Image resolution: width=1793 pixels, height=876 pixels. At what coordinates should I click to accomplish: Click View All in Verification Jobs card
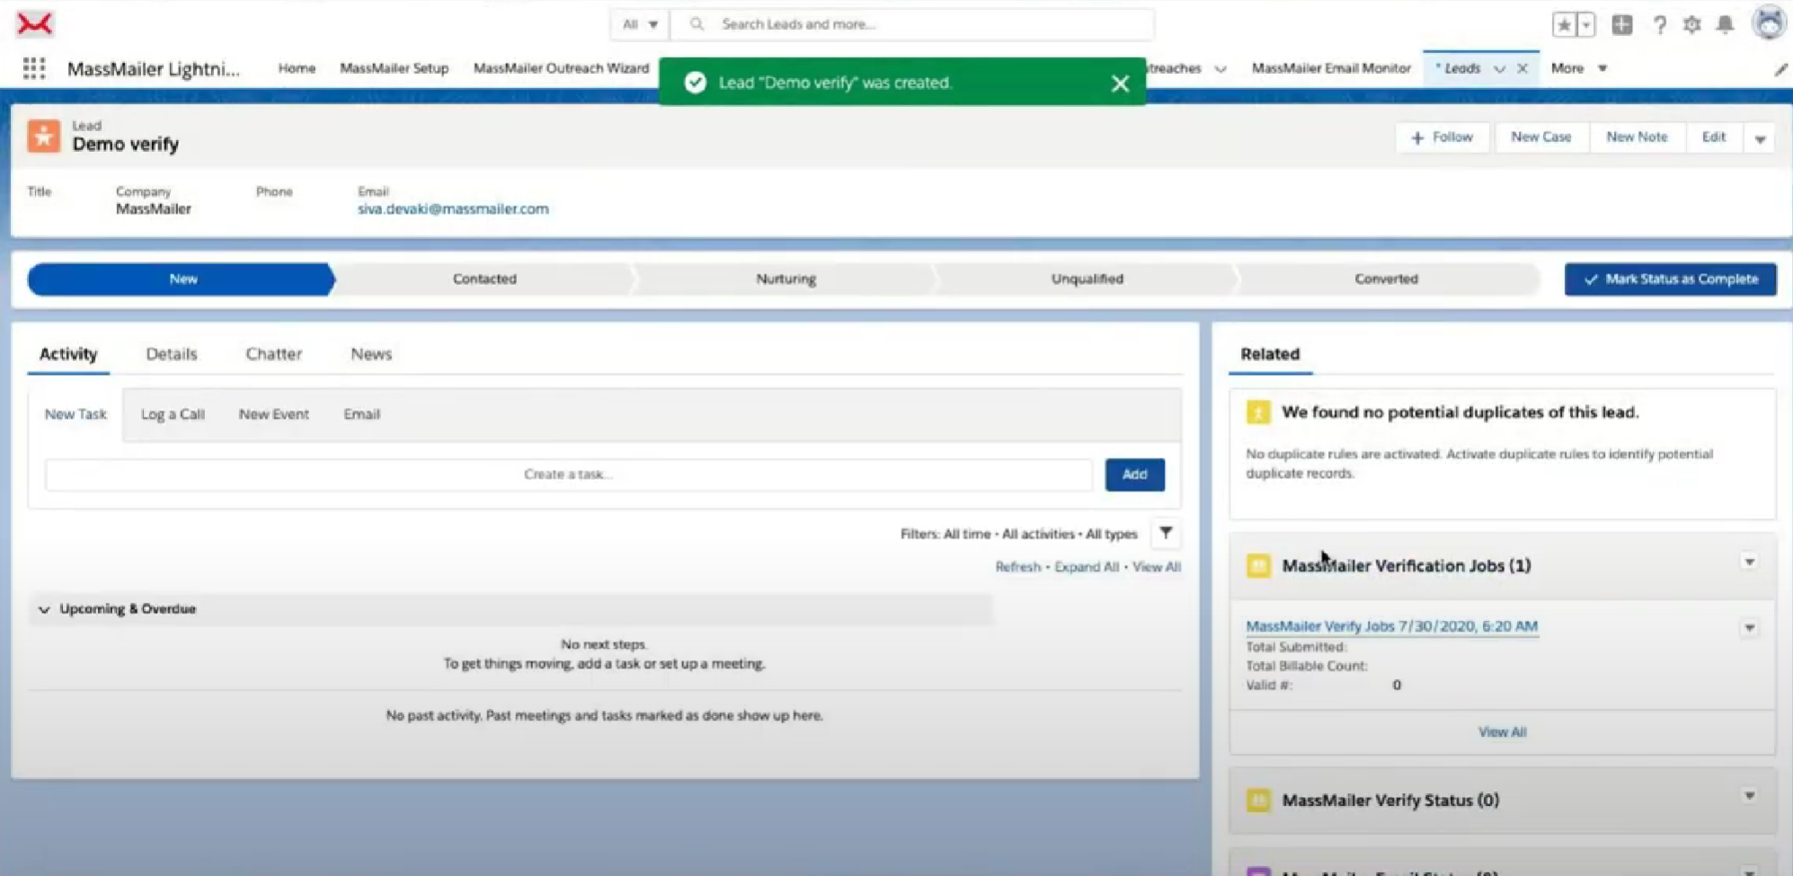pyautogui.click(x=1502, y=732)
